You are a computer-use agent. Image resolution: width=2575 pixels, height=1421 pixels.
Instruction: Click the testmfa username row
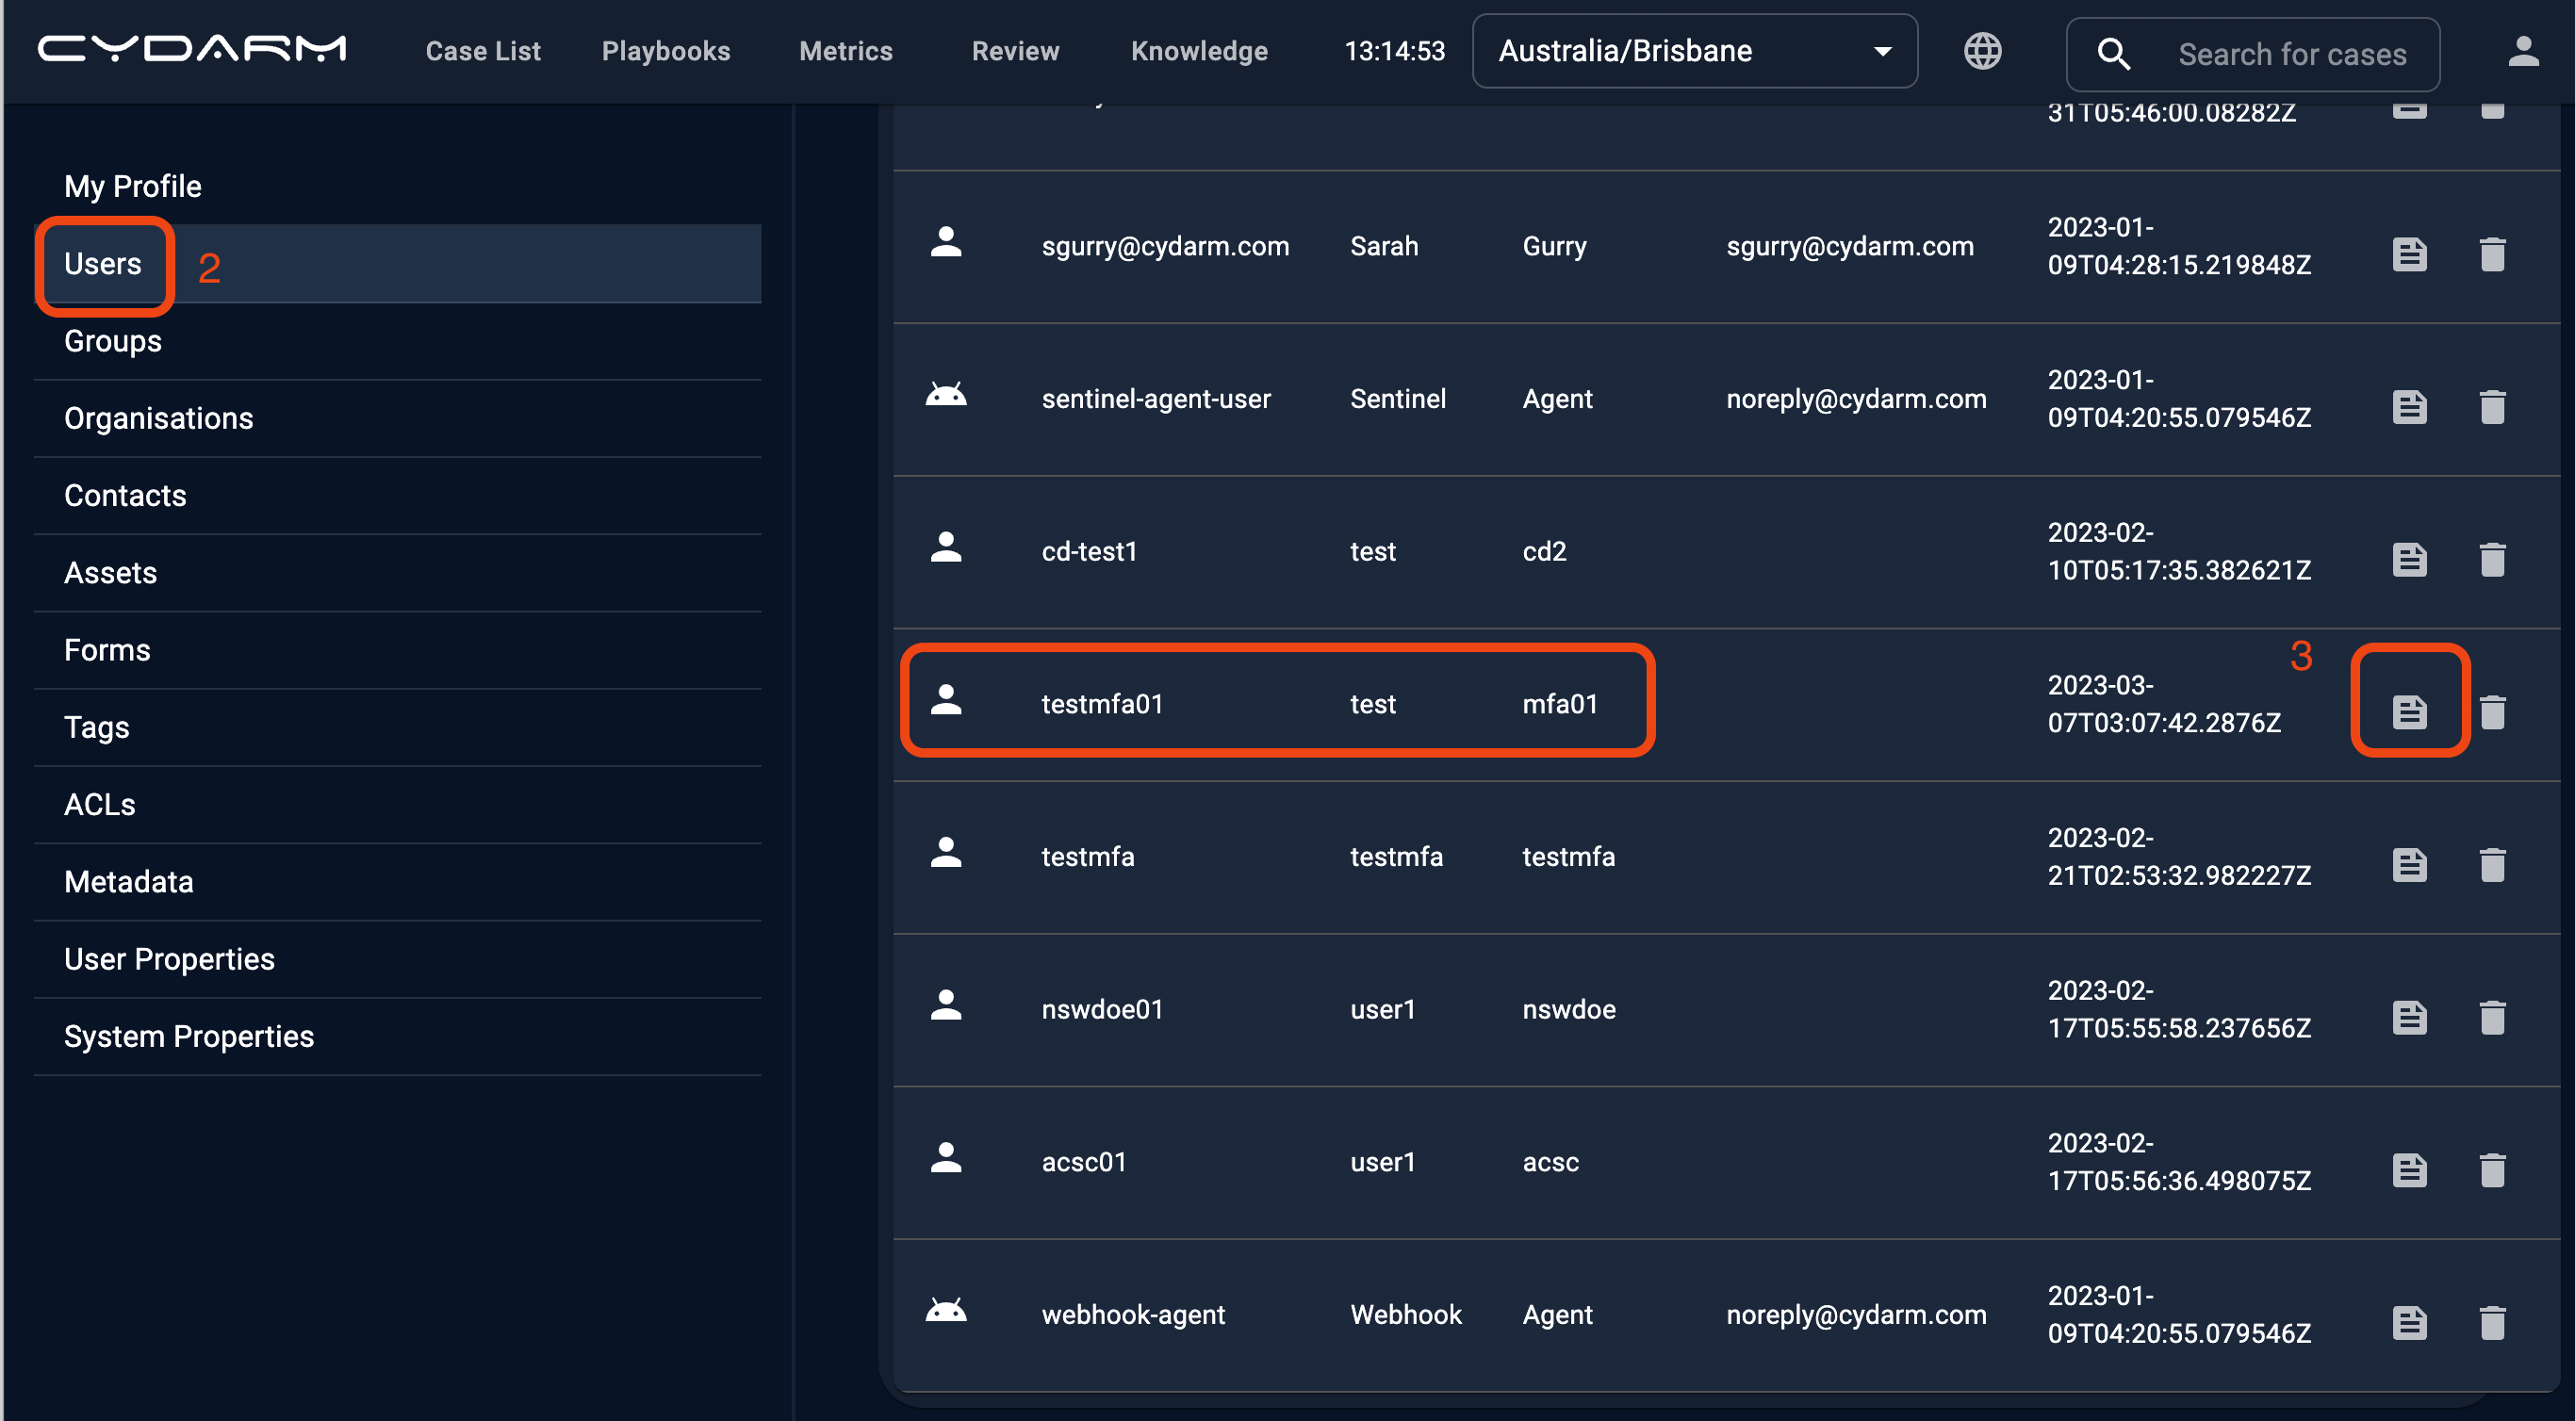[x=1088, y=857]
